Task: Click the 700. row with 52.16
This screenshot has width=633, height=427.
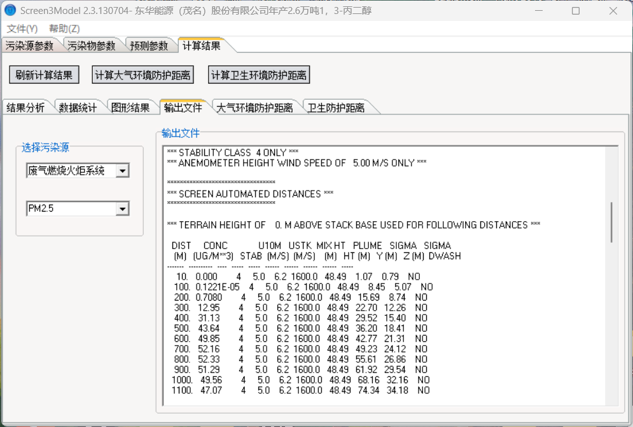Action: [301, 349]
